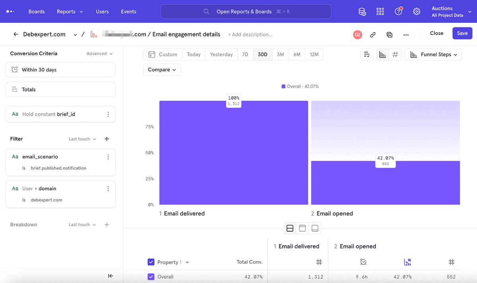Viewport: 477px width, 283px height.
Task: Switch to the number value display toggle
Action: [395, 54]
